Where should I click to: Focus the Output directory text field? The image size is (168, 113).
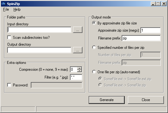tap(39, 50)
